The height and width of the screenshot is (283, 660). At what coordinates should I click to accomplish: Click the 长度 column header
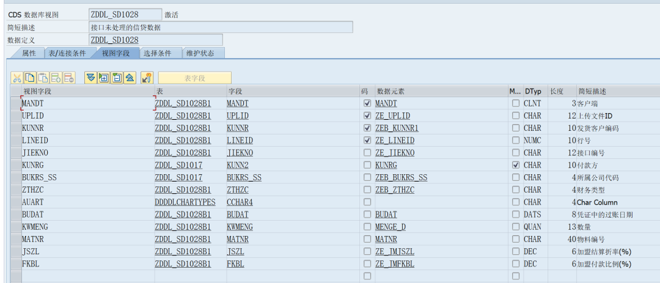[562, 91]
